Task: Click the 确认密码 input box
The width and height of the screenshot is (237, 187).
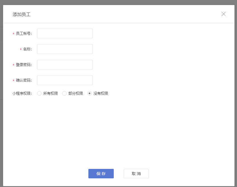Action: (65, 80)
